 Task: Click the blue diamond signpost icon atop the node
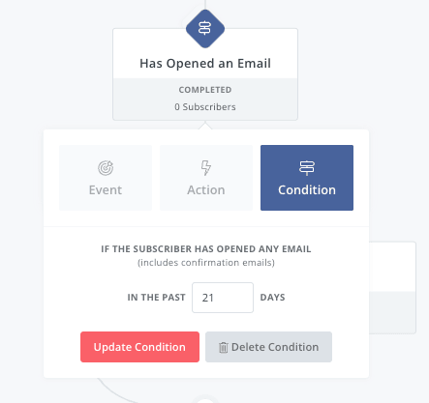coord(205,29)
